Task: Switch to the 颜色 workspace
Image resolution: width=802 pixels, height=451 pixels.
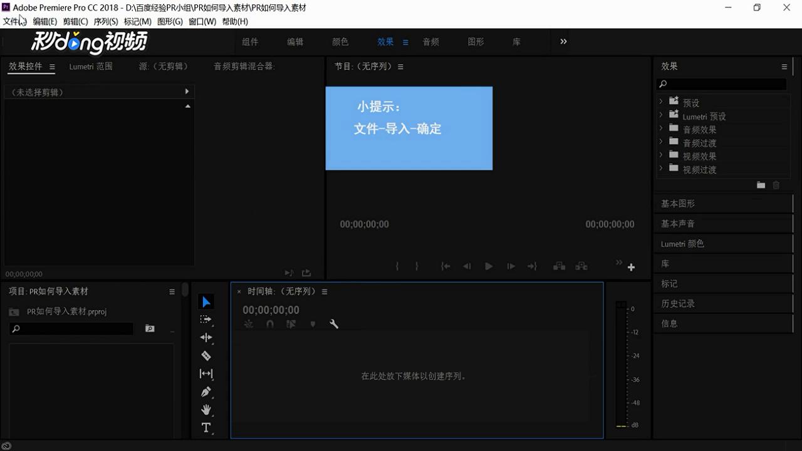Action: point(340,42)
